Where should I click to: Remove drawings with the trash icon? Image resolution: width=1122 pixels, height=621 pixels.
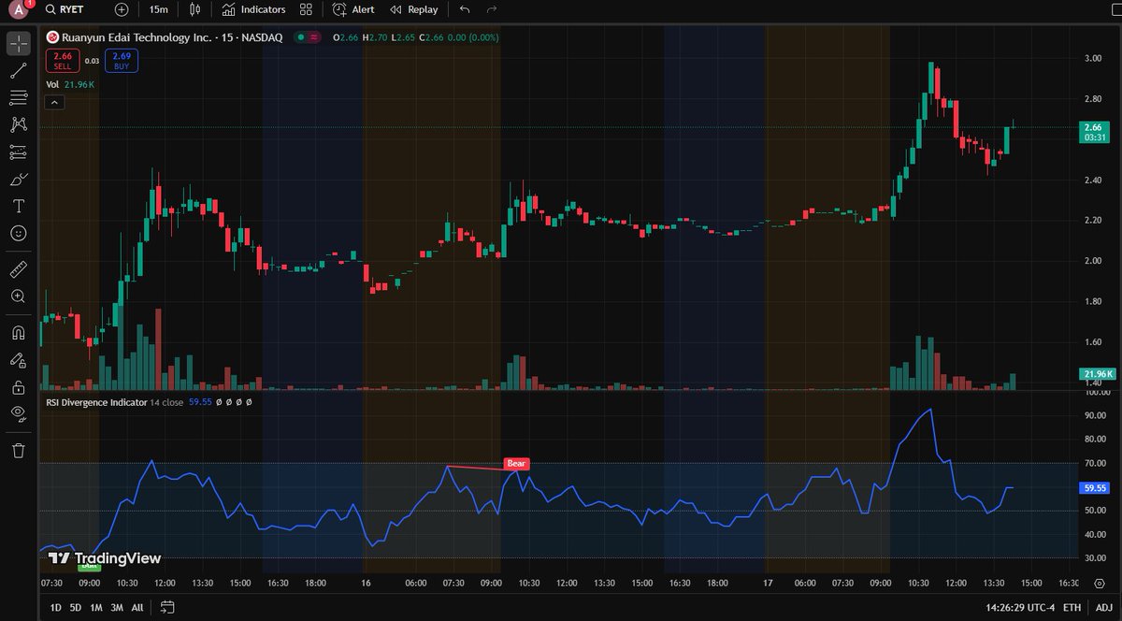pyautogui.click(x=18, y=451)
